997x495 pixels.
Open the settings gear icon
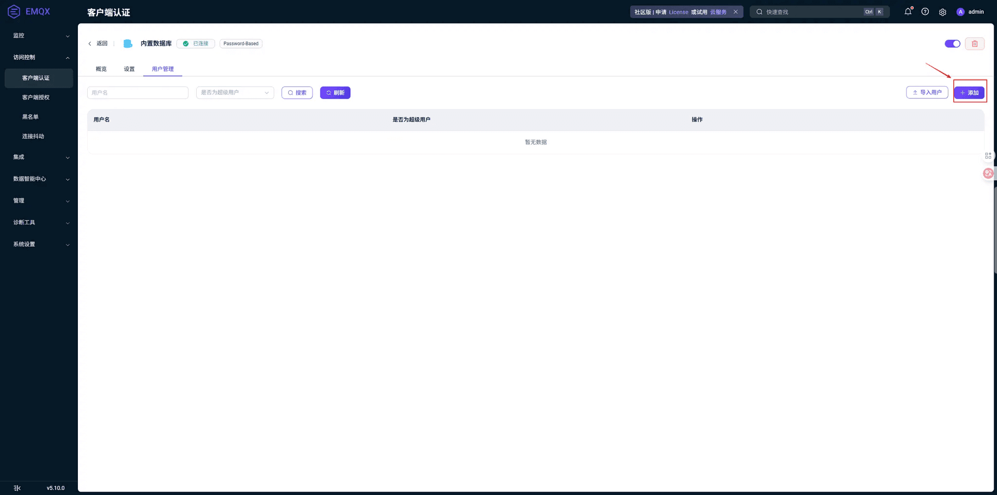(942, 12)
